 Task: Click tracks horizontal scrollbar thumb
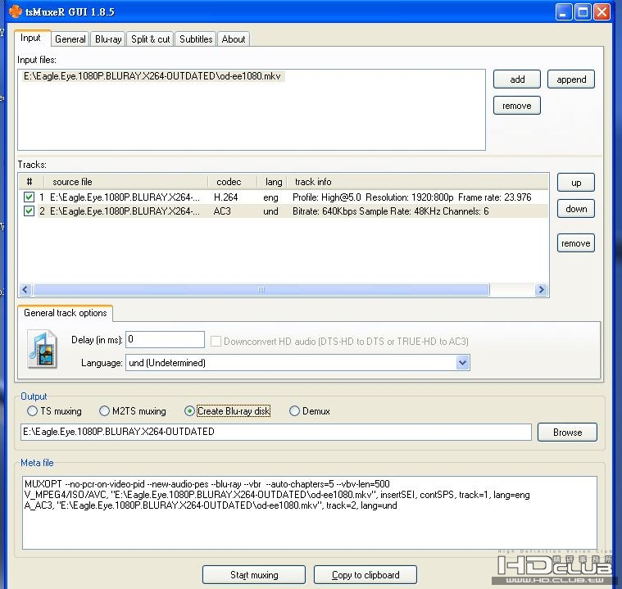[261, 289]
